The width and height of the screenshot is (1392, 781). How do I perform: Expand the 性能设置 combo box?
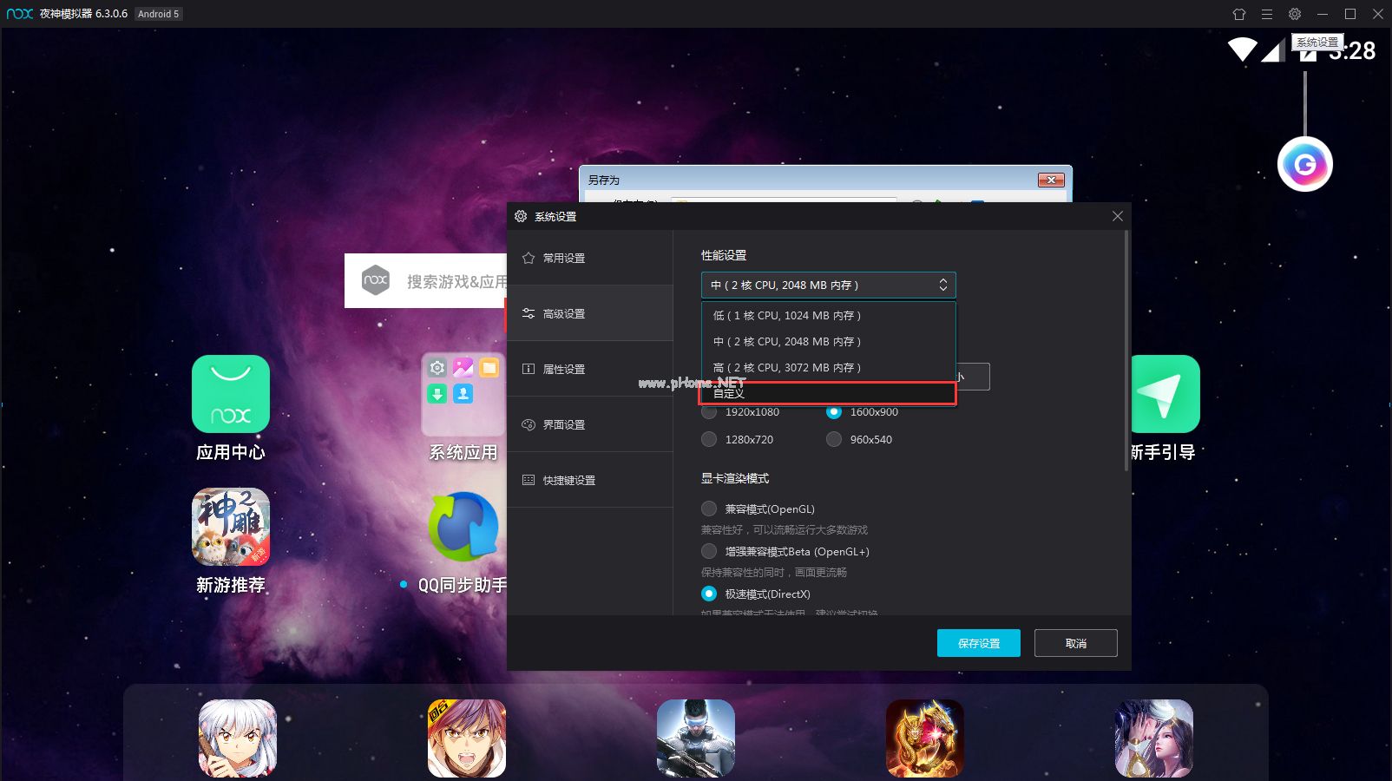[x=829, y=285]
